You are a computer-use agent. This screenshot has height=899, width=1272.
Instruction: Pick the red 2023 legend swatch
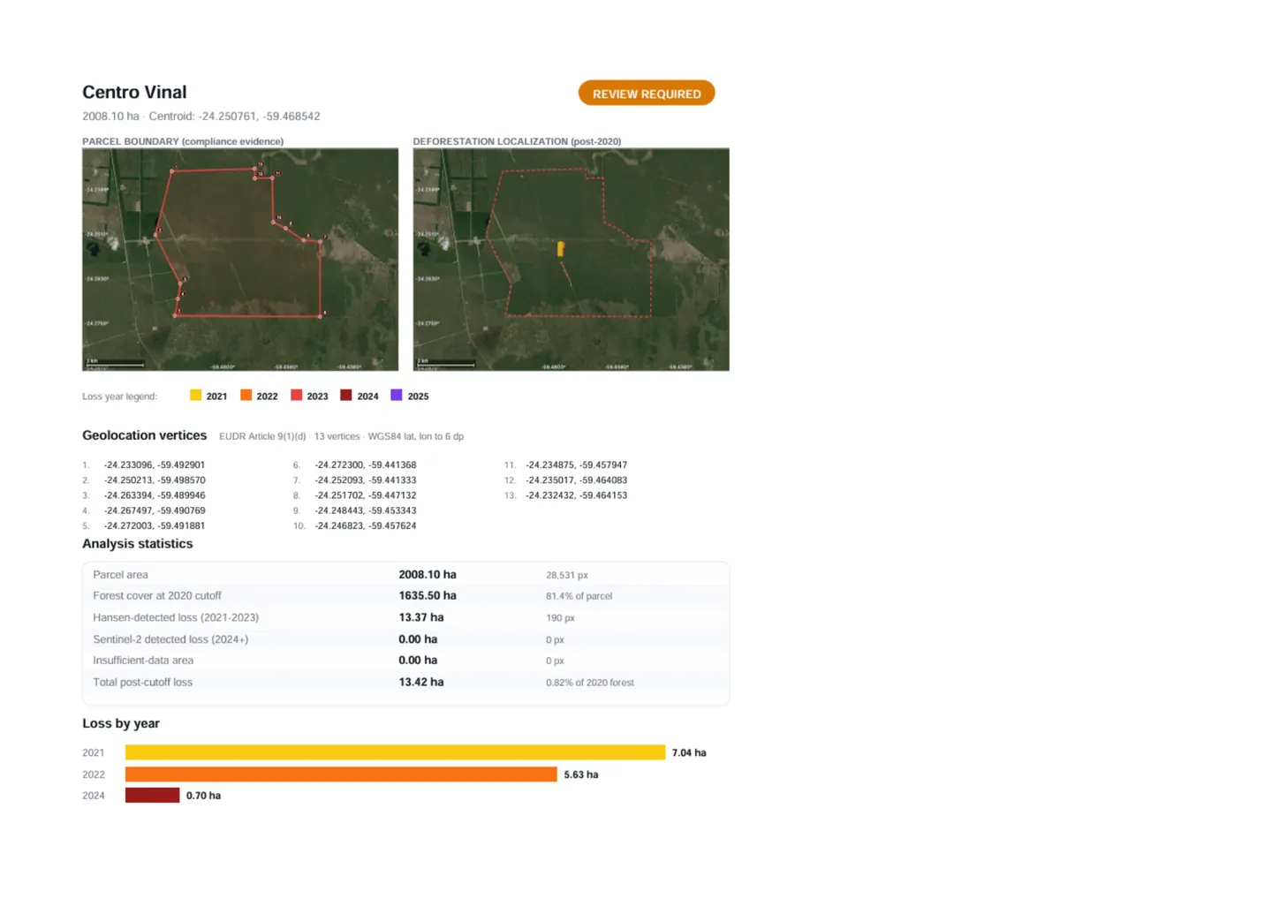[296, 396]
